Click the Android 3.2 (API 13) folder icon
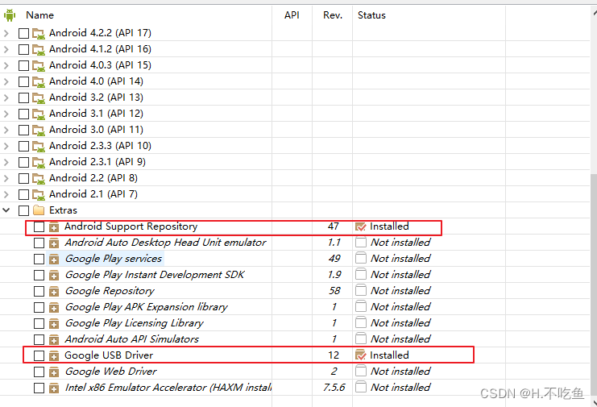The width and height of the screenshot is (597, 407). click(x=39, y=98)
